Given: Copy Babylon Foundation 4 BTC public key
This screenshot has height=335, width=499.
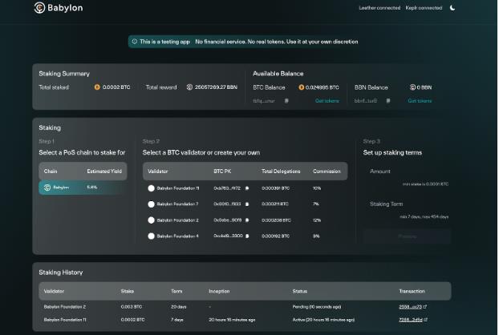Looking at the screenshot, I should [x=247, y=236].
